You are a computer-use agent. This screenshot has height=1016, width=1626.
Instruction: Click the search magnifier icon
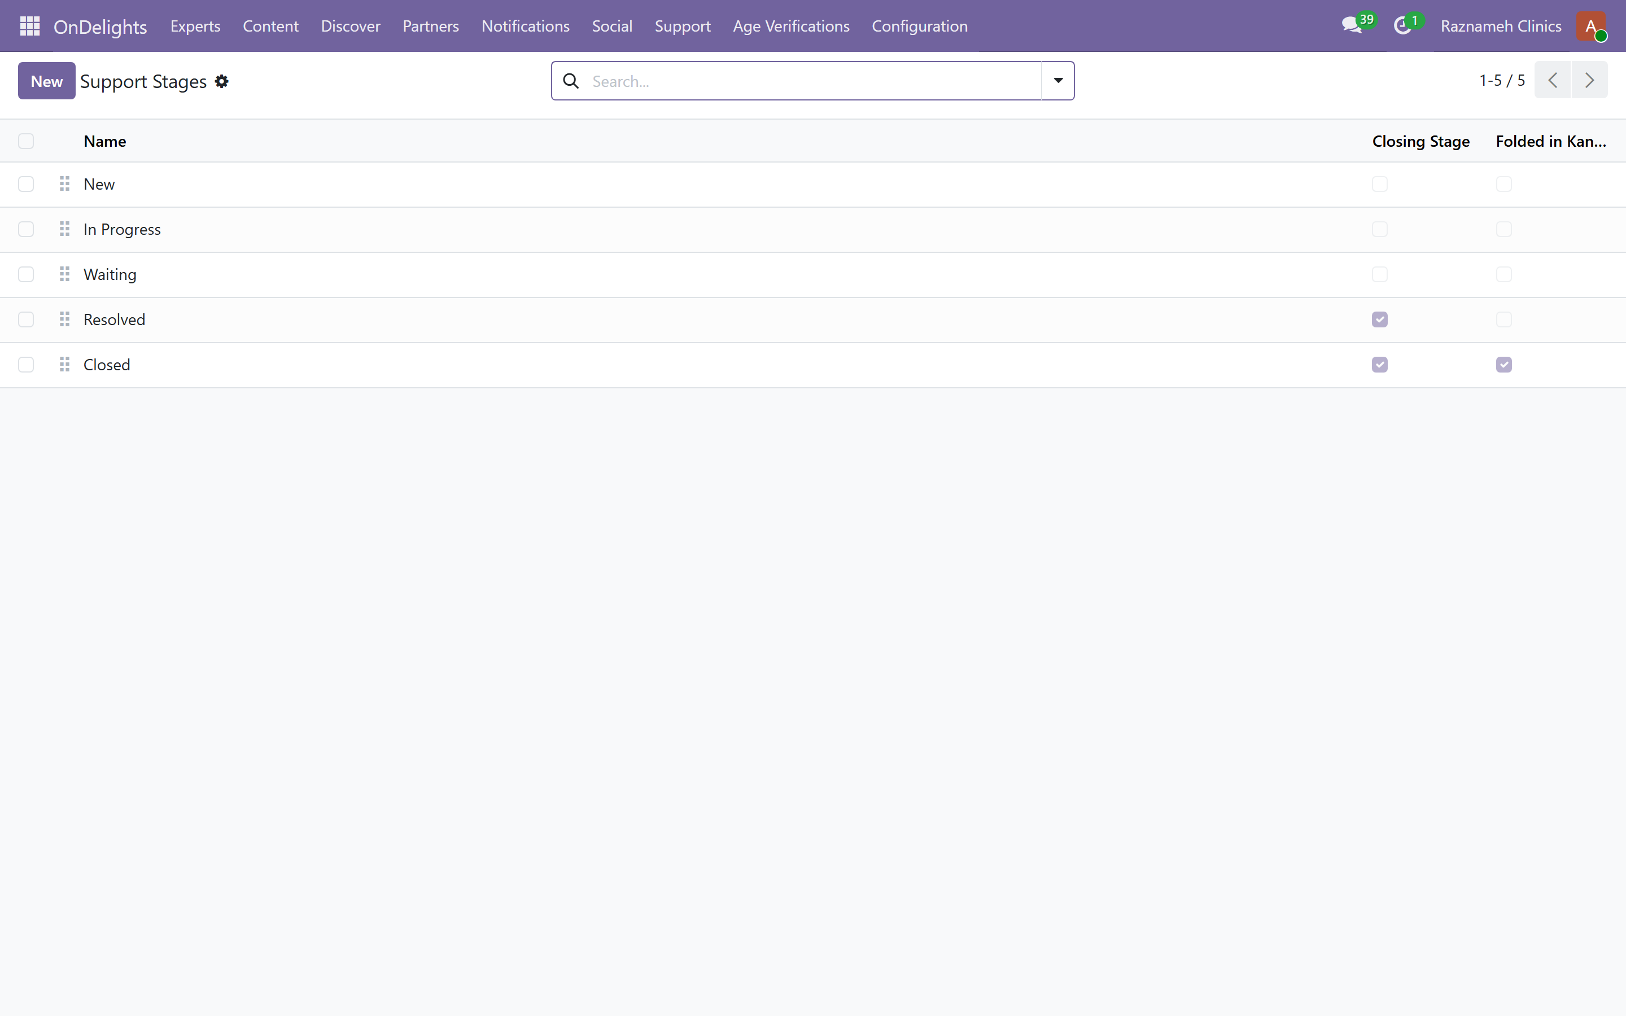coord(571,81)
